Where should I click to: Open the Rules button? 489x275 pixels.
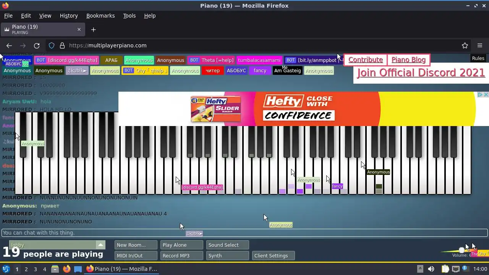click(478, 58)
